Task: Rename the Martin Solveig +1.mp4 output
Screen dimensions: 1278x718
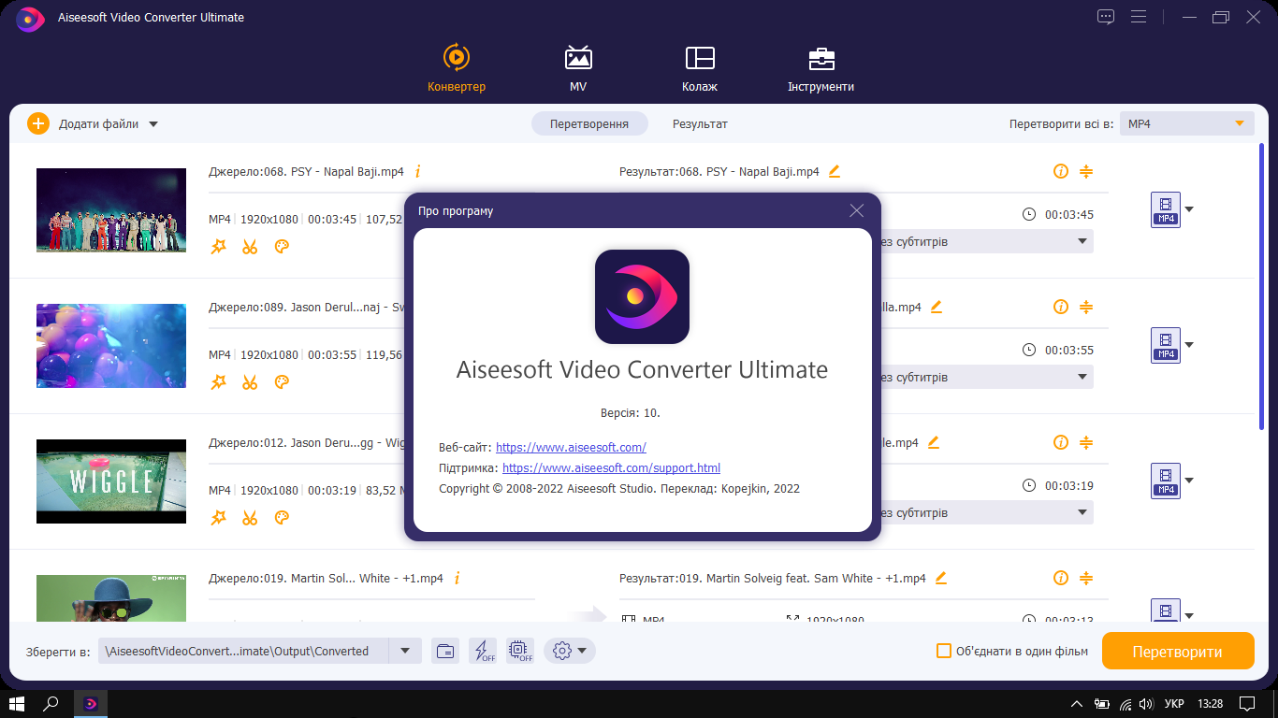Action: [941, 578]
